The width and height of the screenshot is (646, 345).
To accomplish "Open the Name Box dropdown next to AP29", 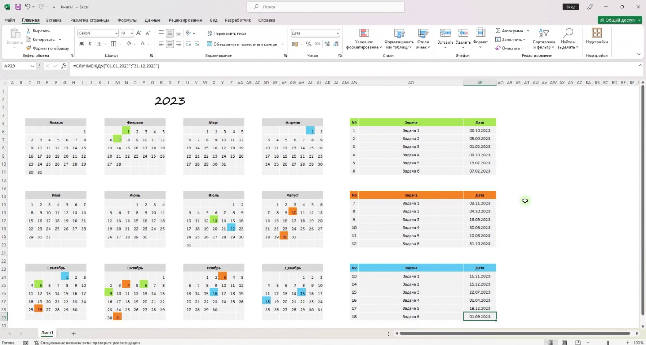I will (x=32, y=66).
